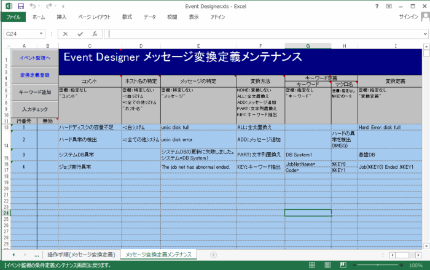
Task: Open the データ ribbon tab
Action: point(150,17)
